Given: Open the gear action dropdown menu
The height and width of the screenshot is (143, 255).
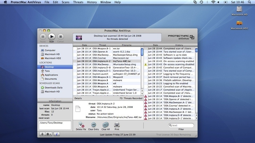Looking at the screenshot, I should (49, 134).
